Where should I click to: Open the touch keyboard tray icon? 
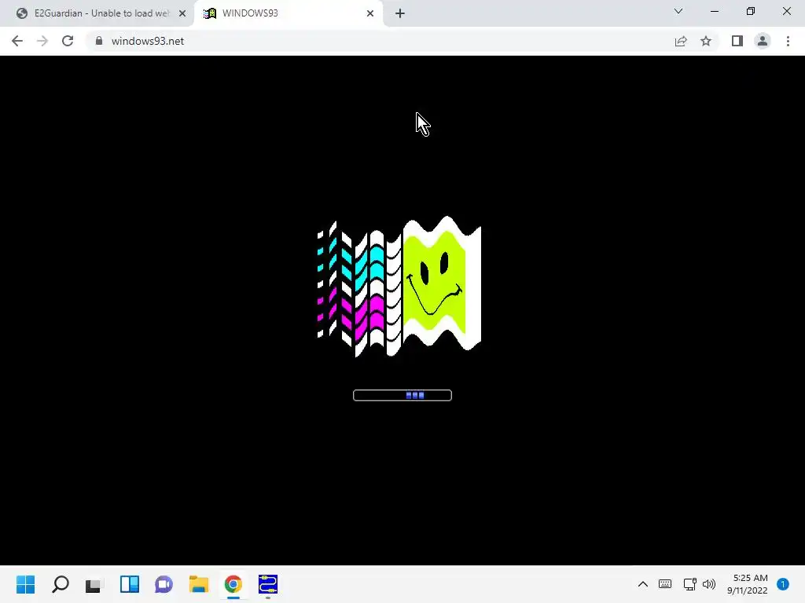[x=665, y=584]
